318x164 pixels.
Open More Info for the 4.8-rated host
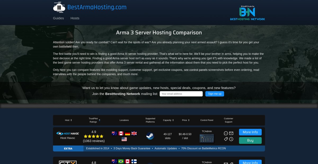pos(250,162)
